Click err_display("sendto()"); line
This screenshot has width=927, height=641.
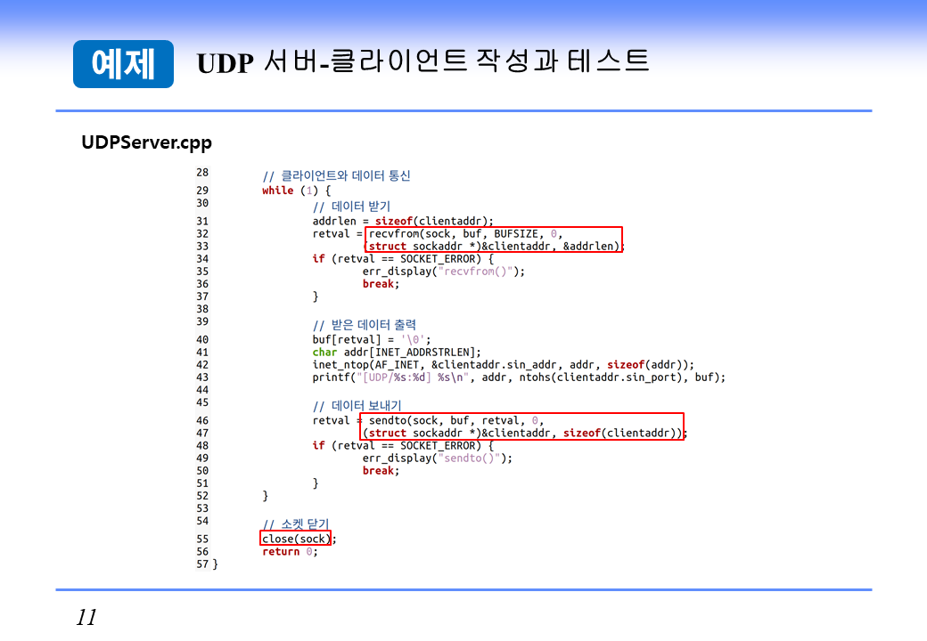point(438,458)
